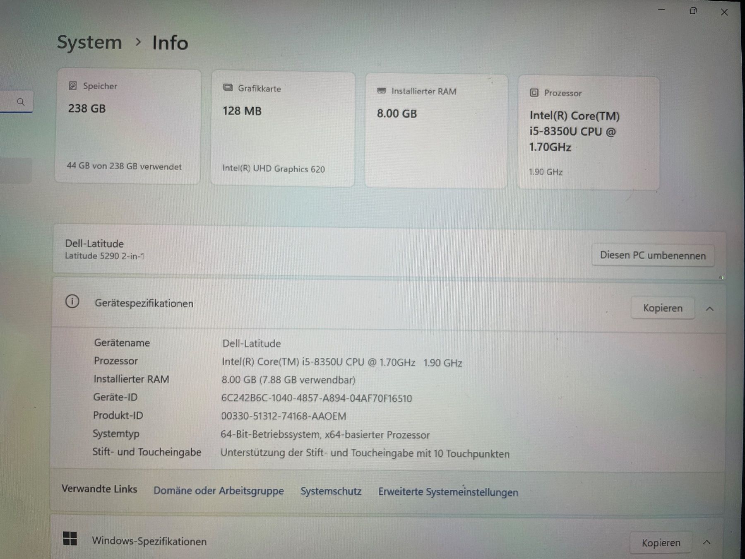
Task: Click the Windows logo icon beside Windows-Spezifikationen
Action: click(x=70, y=539)
